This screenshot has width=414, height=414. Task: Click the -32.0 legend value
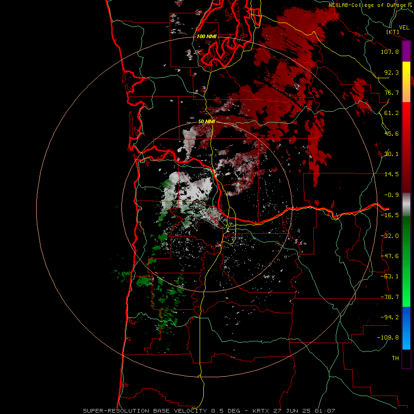coord(390,236)
